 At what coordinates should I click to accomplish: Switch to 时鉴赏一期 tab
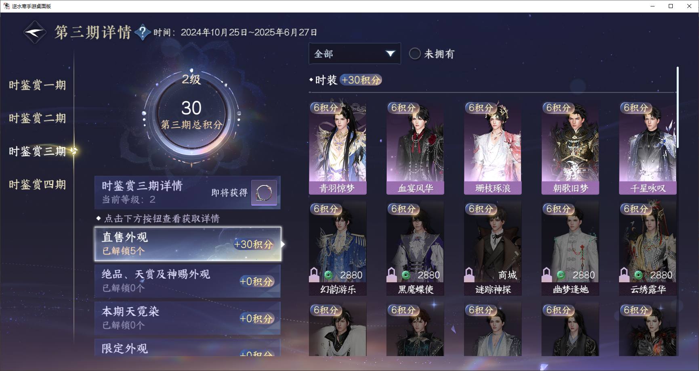tap(37, 85)
